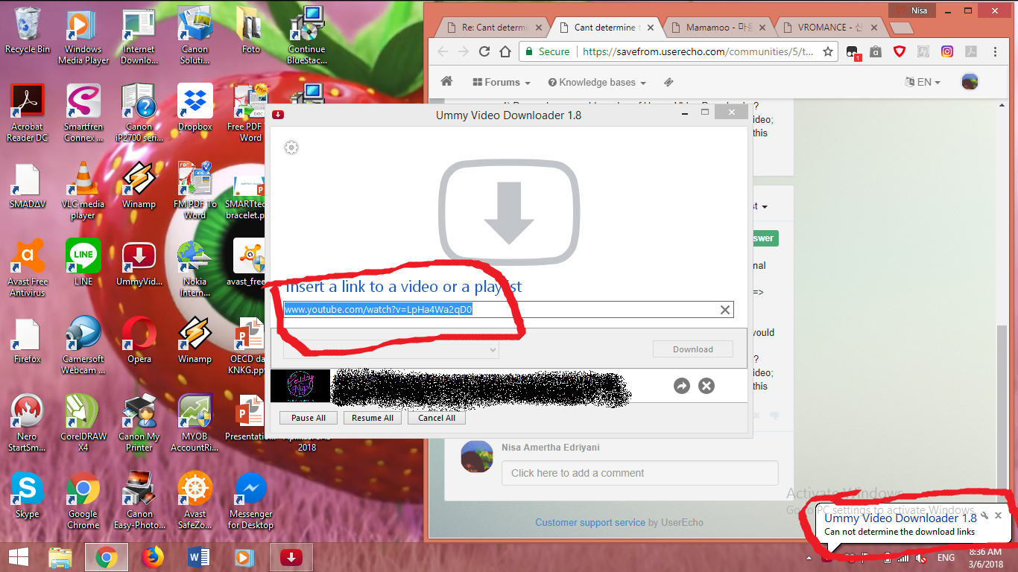Click the Windows Start button
The image size is (1018, 572).
(18, 556)
